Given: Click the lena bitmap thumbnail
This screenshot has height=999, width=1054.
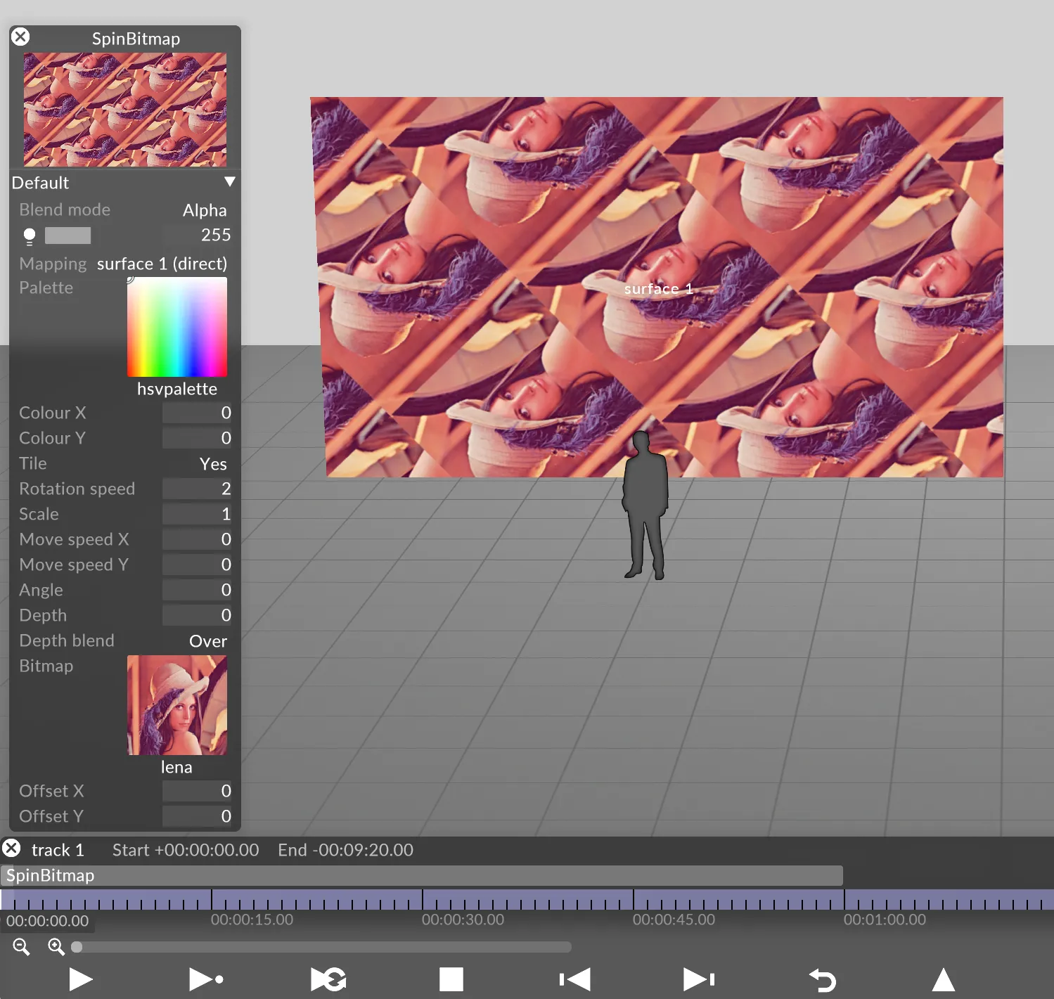Looking at the screenshot, I should pos(176,706).
